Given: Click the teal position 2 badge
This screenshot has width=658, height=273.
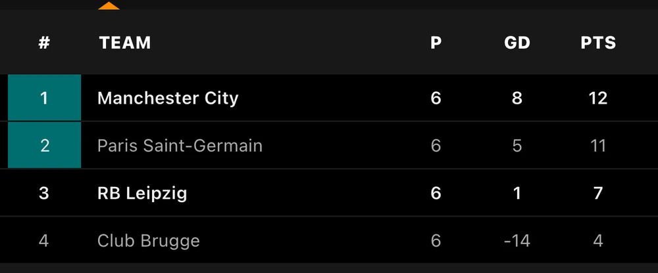Looking at the screenshot, I should (x=44, y=146).
